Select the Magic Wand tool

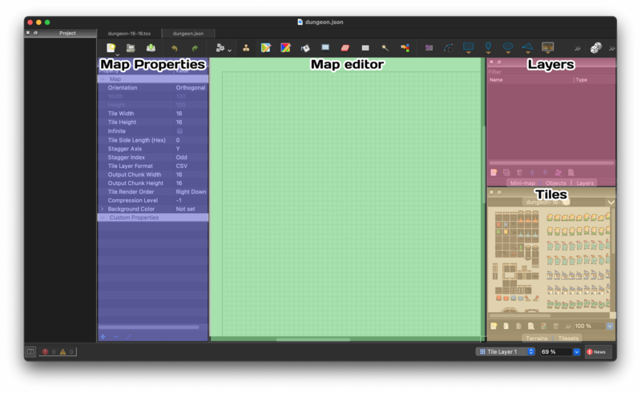click(385, 48)
